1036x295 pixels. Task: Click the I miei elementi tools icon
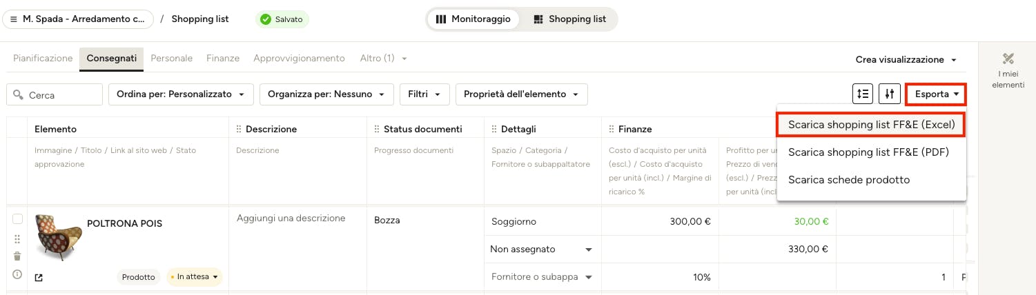pyautogui.click(x=1008, y=59)
